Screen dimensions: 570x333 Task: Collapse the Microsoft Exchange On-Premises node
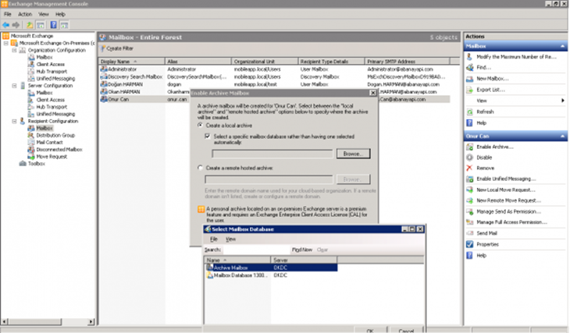click(x=5, y=43)
